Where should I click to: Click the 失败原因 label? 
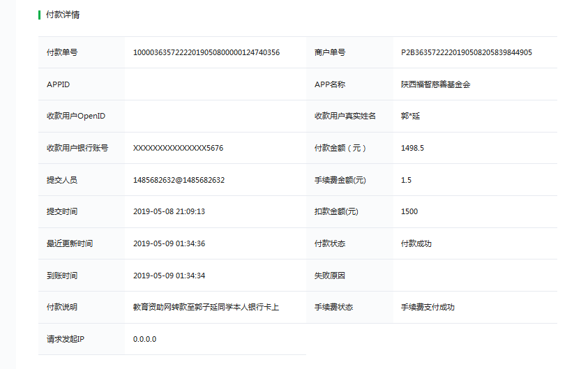(330, 276)
